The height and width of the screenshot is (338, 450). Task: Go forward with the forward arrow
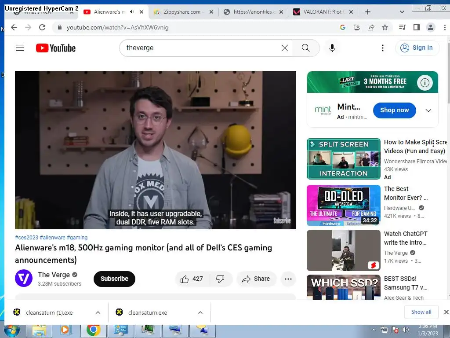[28, 27]
